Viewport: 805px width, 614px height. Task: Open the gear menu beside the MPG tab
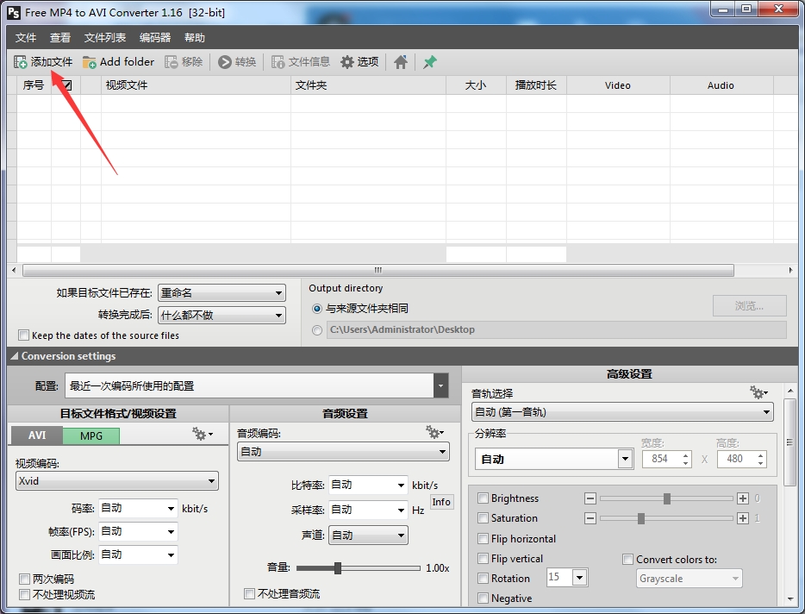pos(203,435)
